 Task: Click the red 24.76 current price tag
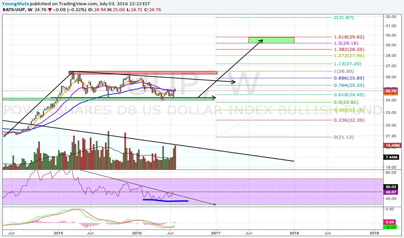(x=391, y=91)
